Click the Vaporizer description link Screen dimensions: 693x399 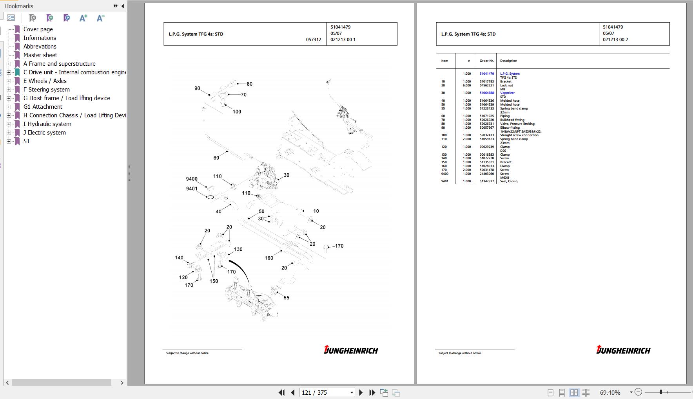pos(507,93)
